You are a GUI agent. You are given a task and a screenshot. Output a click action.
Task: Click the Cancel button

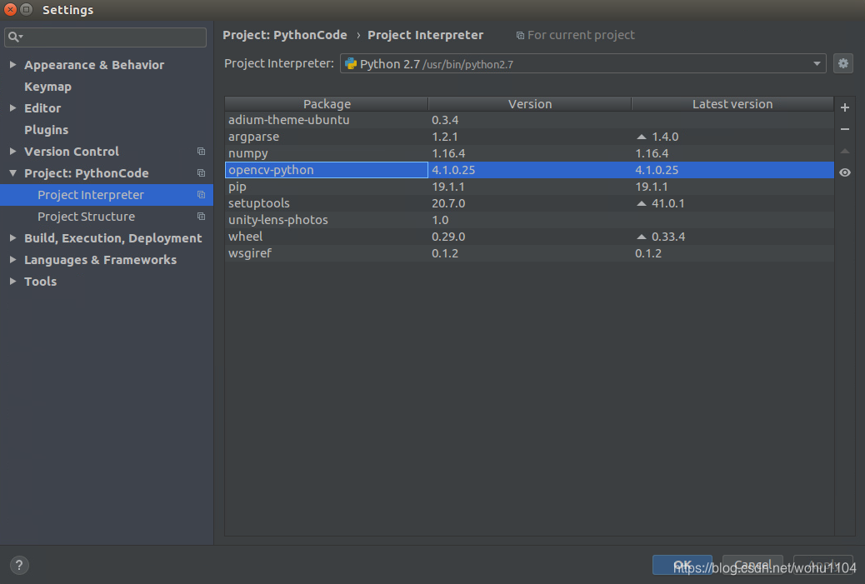click(752, 565)
